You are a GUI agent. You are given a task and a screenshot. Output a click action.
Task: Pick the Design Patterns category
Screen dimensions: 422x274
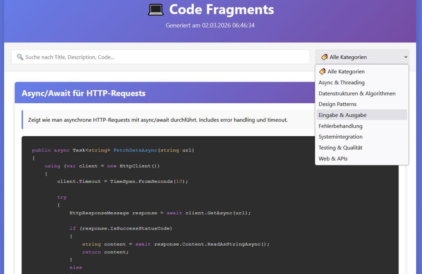pyautogui.click(x=338, y=104)
